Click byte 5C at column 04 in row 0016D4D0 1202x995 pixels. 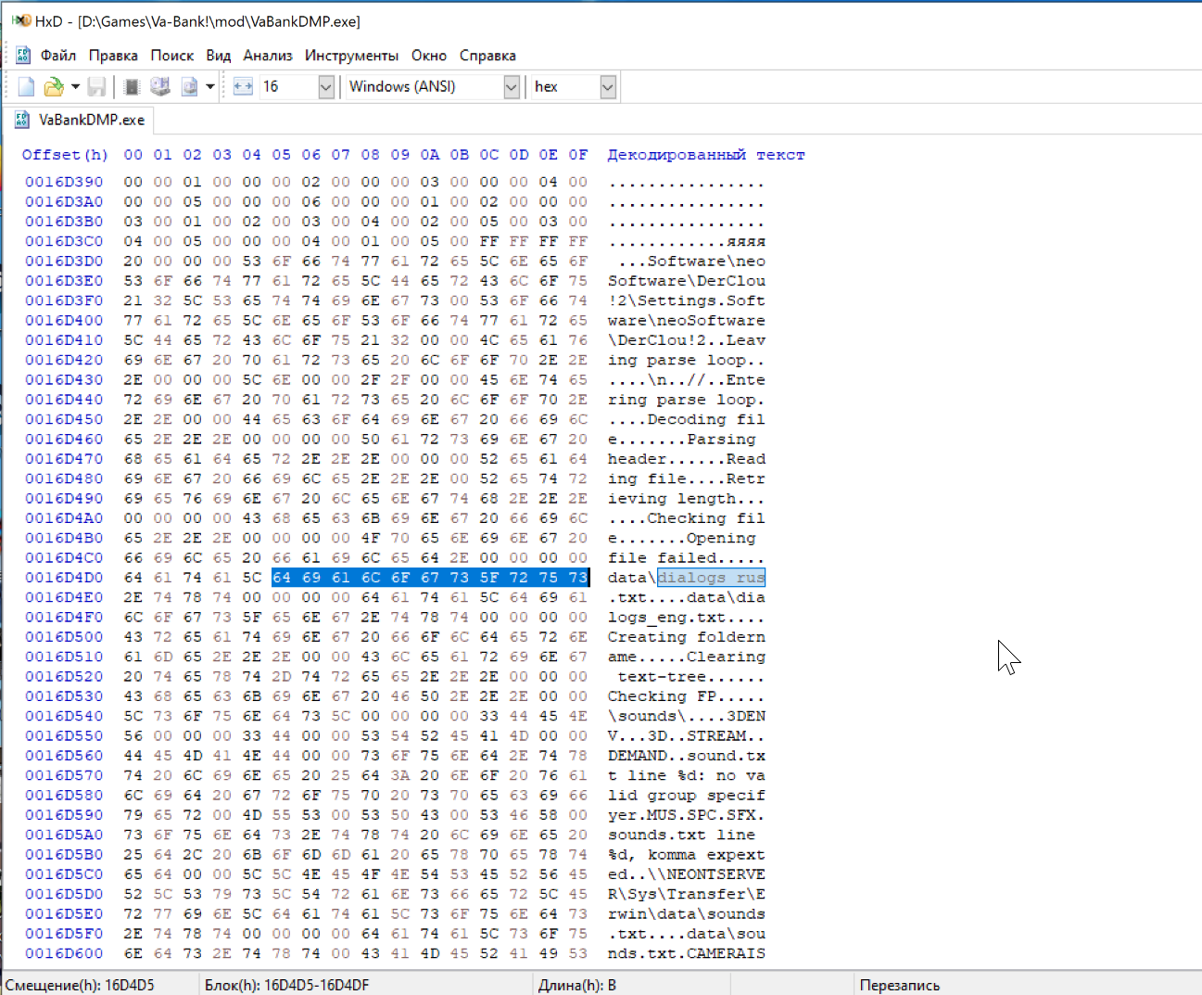pyautogui.click(x=252, y=577)
